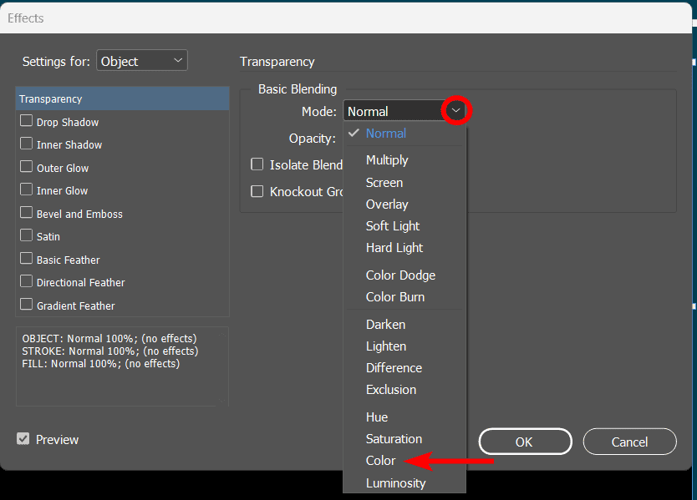Select Color Dodge in blend menu

point(400,275)
